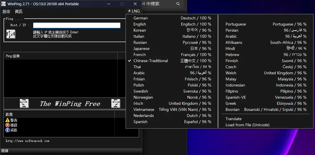Choose Frisian (Frisisch) language
Screen dimensions: 315x155
click(x=172, y=79)
